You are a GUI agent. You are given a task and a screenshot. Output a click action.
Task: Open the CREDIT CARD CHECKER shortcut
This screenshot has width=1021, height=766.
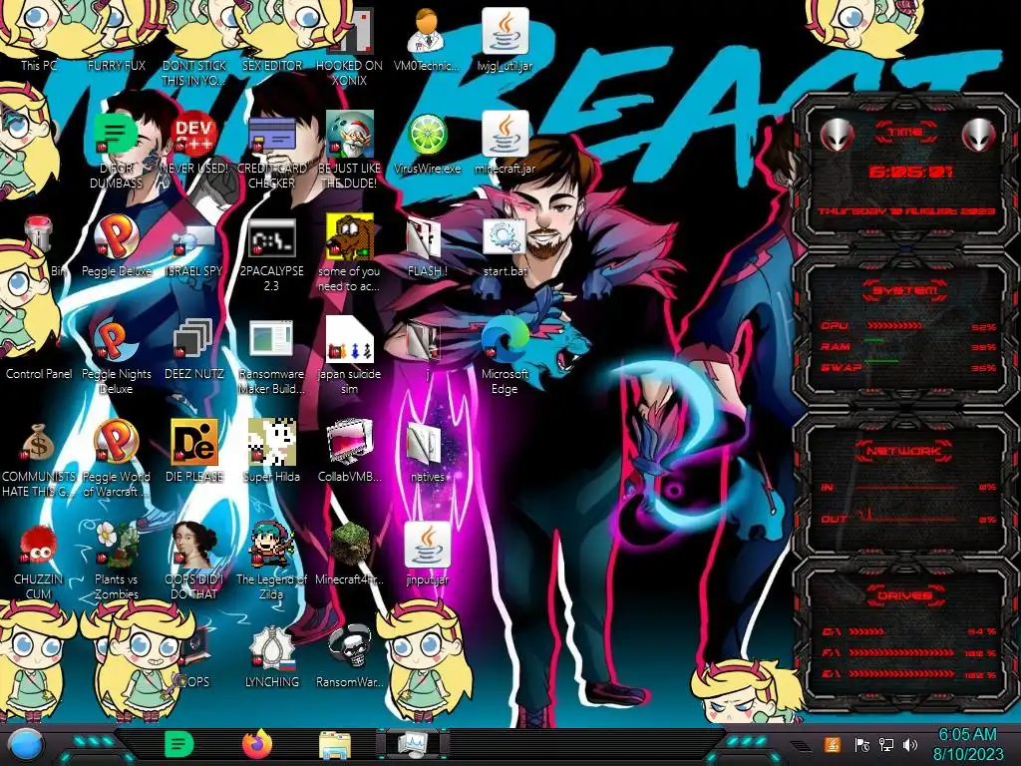pos(271,152)
